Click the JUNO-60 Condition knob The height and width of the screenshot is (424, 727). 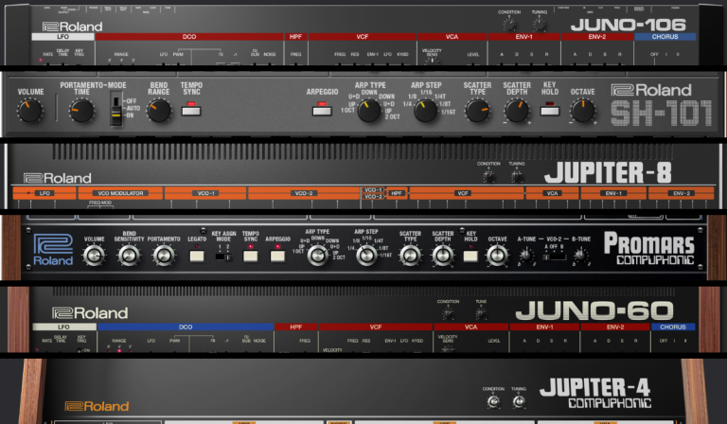coord(449,313)
